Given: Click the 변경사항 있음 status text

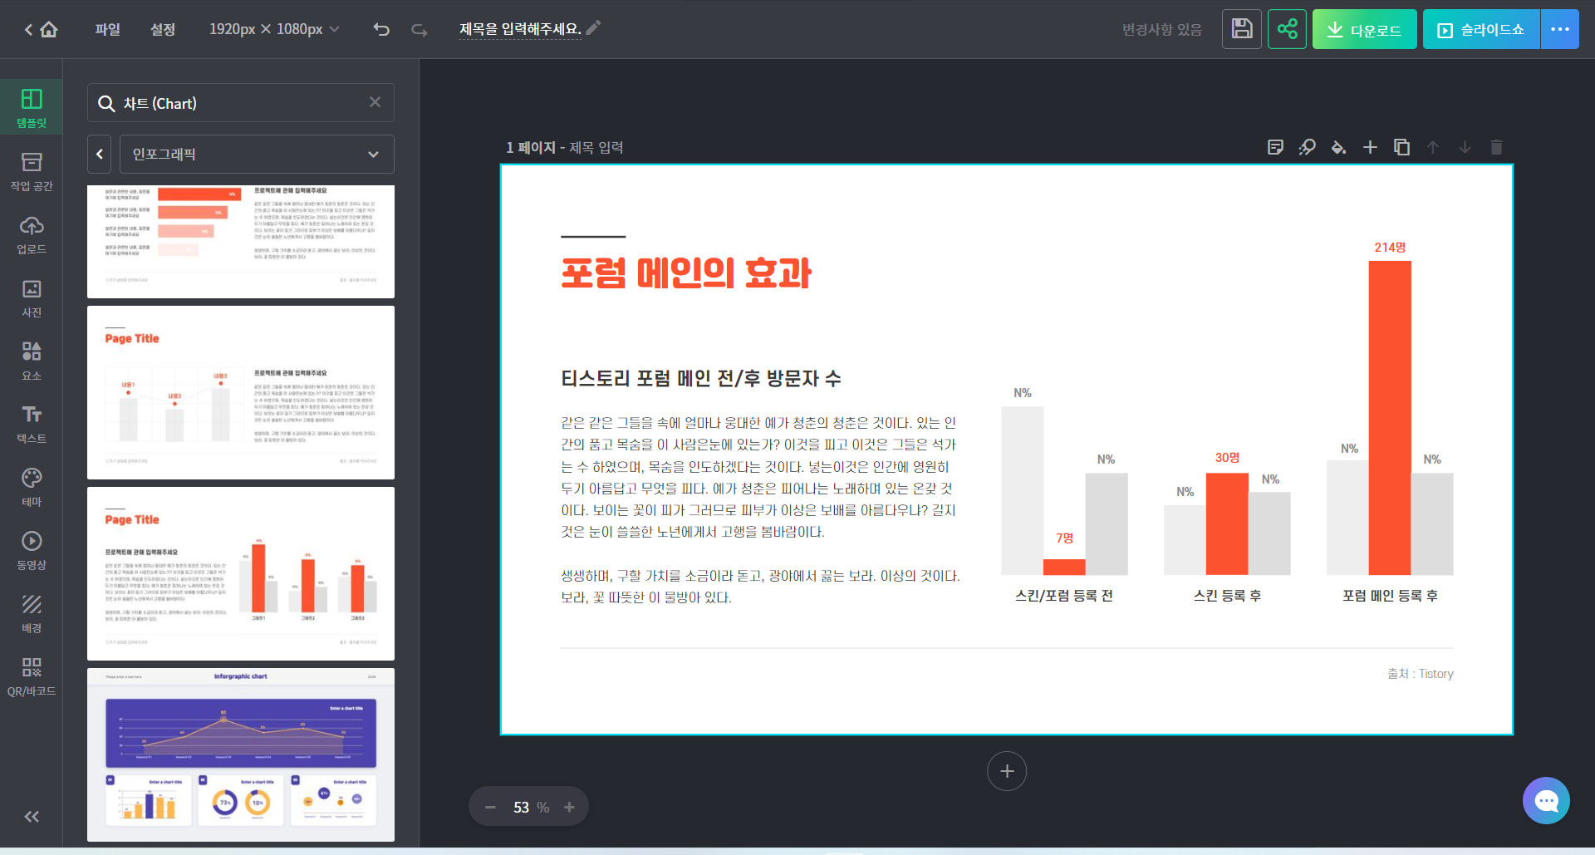Looking at the screenshot, I should (x=1161, y=30).
